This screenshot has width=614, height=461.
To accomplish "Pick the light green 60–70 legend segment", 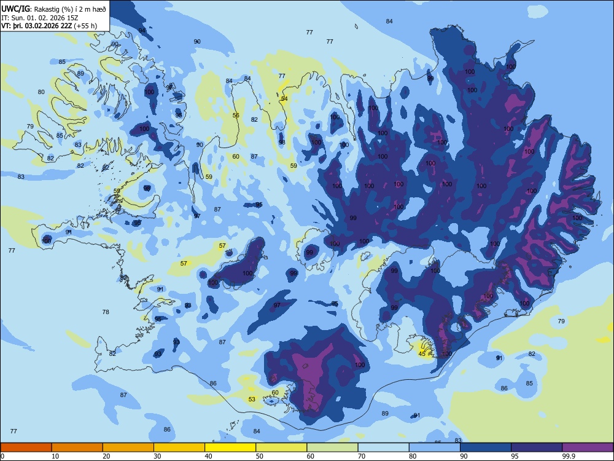I will [332, 447].
